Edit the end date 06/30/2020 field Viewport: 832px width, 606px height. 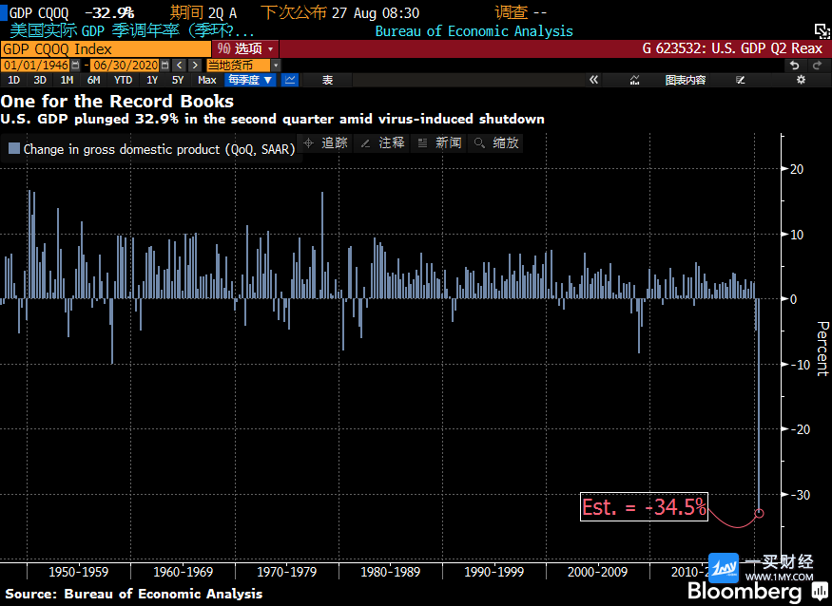126,66
